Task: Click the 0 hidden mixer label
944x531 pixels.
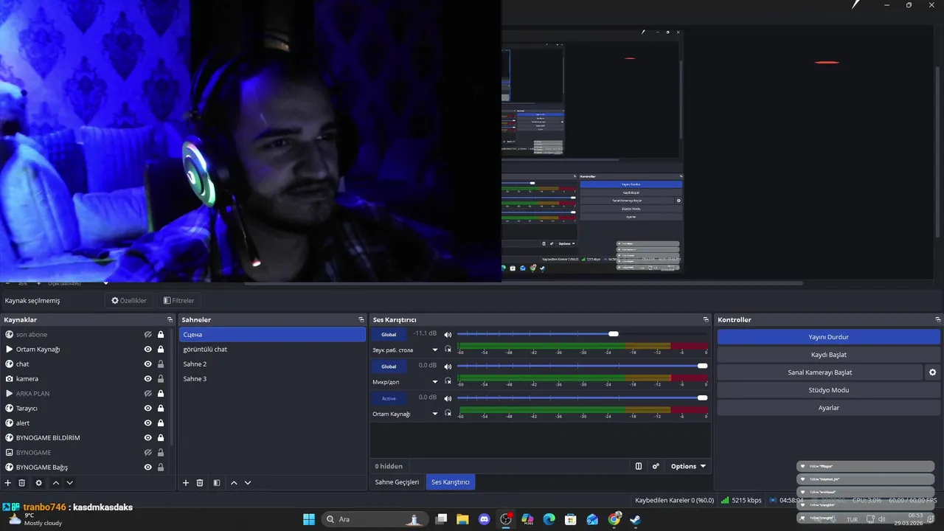Action: tap(389, 466)
